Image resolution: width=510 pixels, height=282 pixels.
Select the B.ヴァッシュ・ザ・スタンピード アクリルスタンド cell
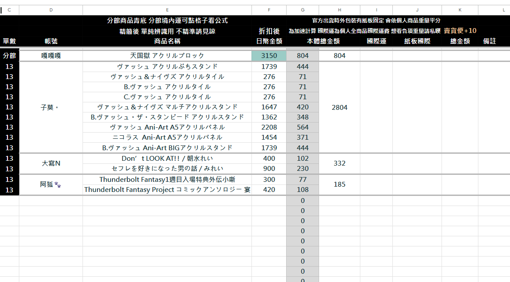tap(167, 117)
